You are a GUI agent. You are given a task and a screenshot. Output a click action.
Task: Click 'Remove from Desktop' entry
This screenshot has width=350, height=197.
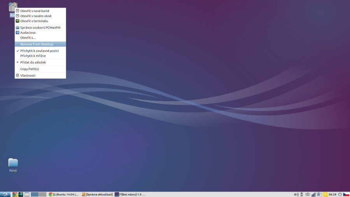(40, 44)
